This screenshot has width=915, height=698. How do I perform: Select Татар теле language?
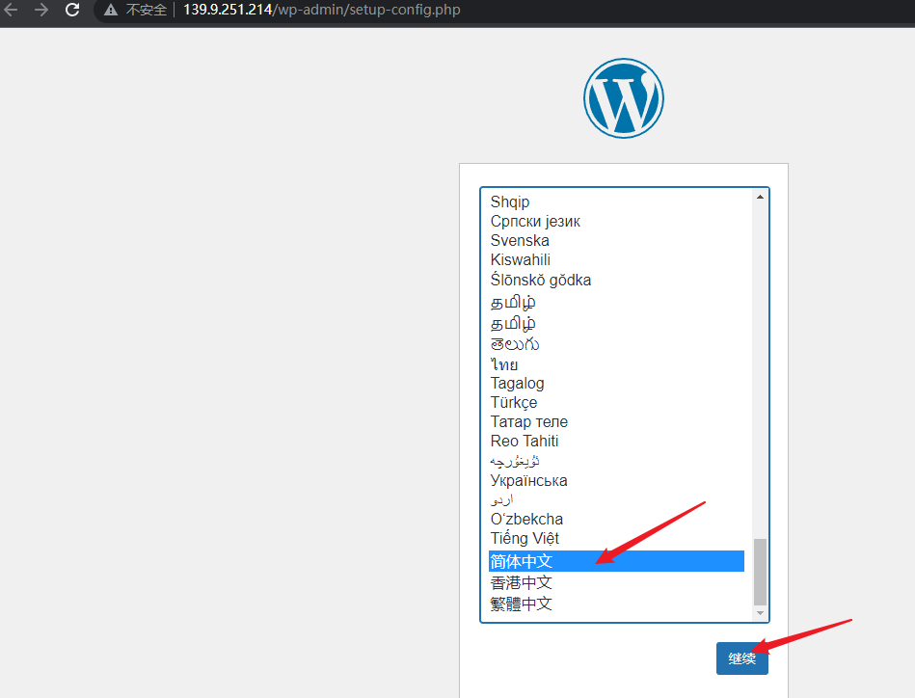[x=616, y=422]
